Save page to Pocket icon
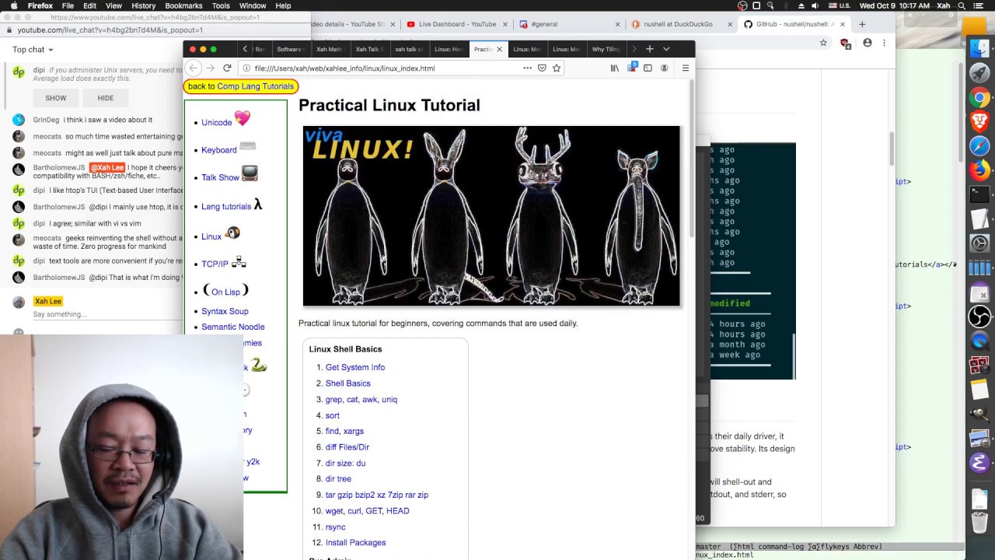995x560 pixels. click(542, 68)
